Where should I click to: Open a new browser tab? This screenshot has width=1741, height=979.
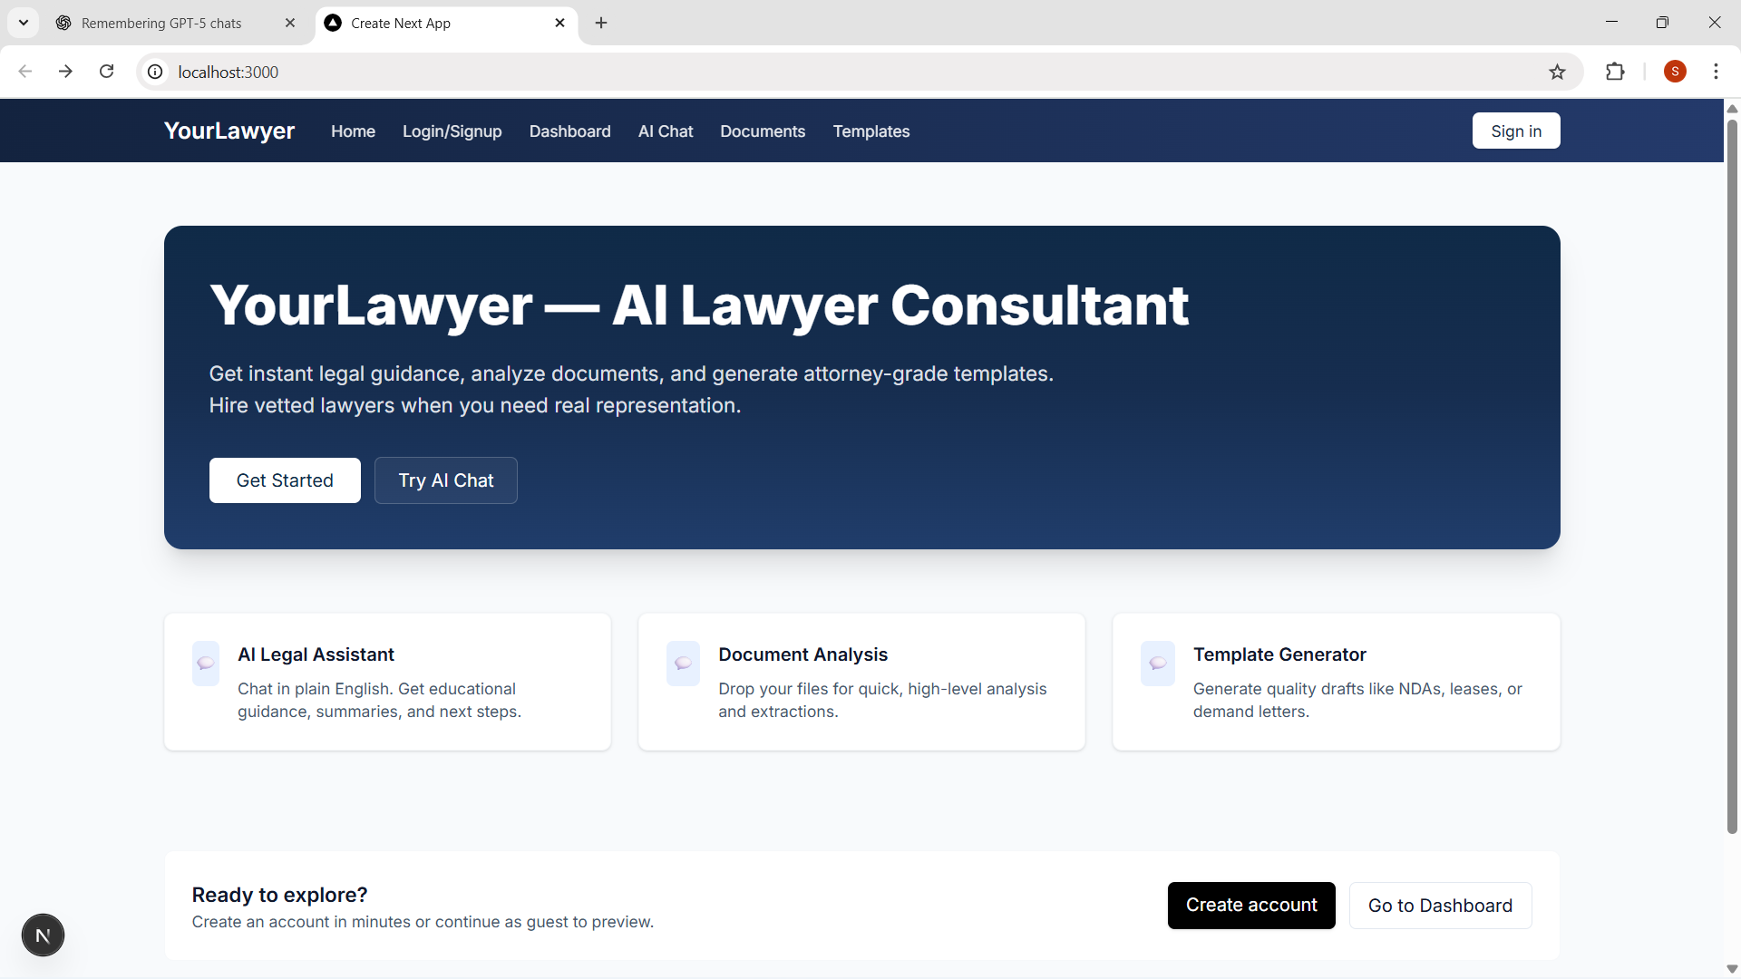pos(601,23)
